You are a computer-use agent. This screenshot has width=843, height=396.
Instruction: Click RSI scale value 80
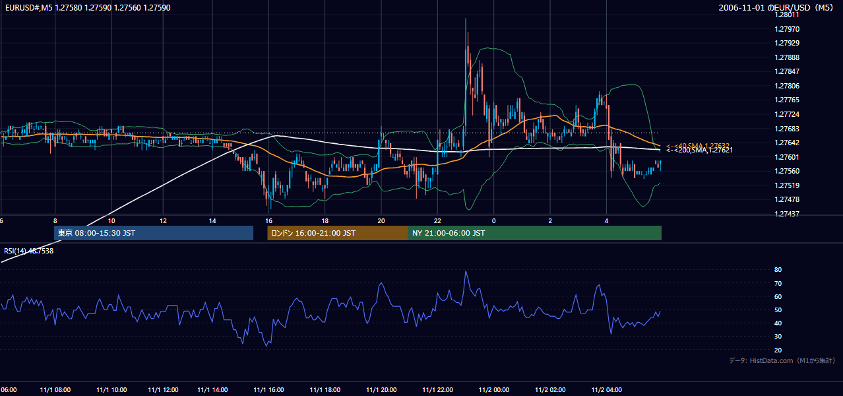(x=778, y=270)
